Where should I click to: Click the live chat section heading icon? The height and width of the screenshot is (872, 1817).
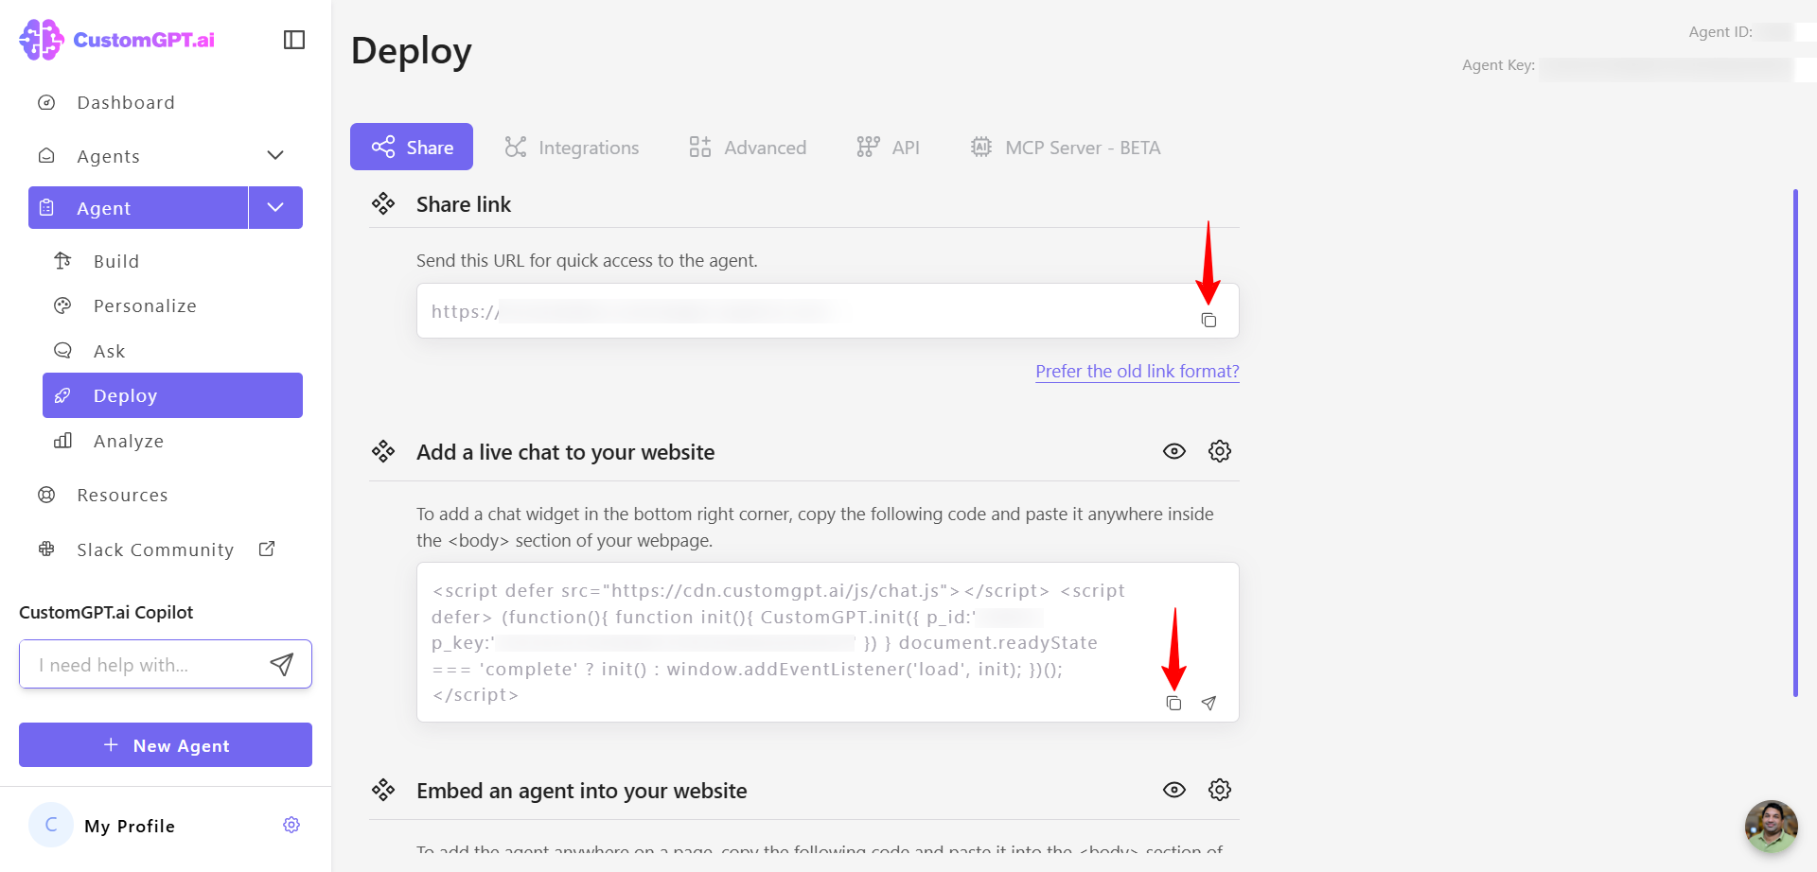click(x=383, y=451)
